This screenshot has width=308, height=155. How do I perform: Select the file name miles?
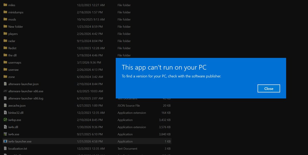click(x=12, y=5)
